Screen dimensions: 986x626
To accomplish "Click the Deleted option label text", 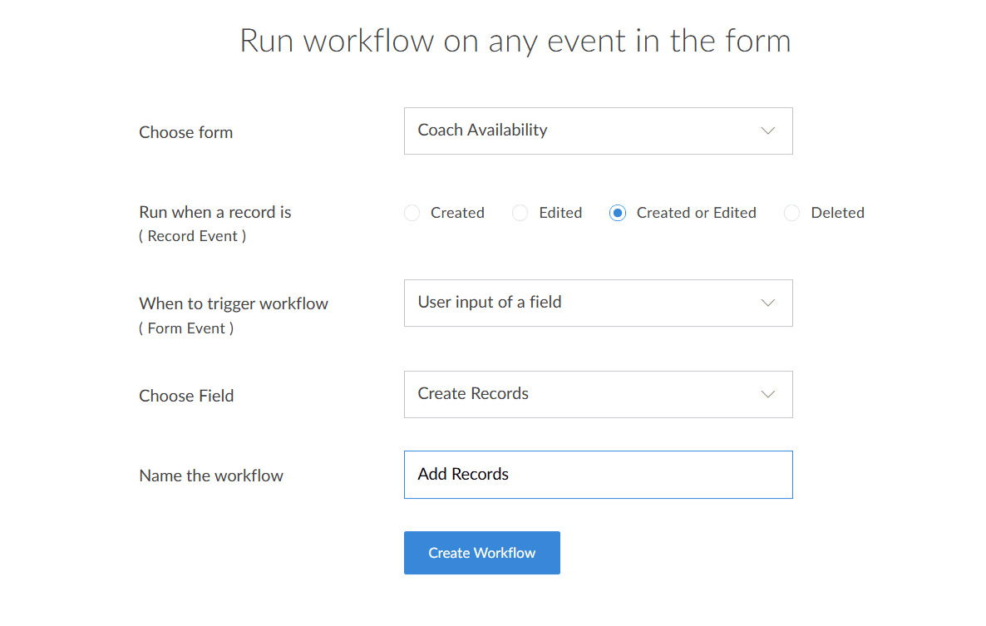I will tap(837, 213).
